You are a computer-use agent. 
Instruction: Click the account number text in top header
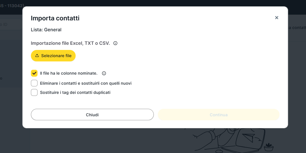[12, 5]
